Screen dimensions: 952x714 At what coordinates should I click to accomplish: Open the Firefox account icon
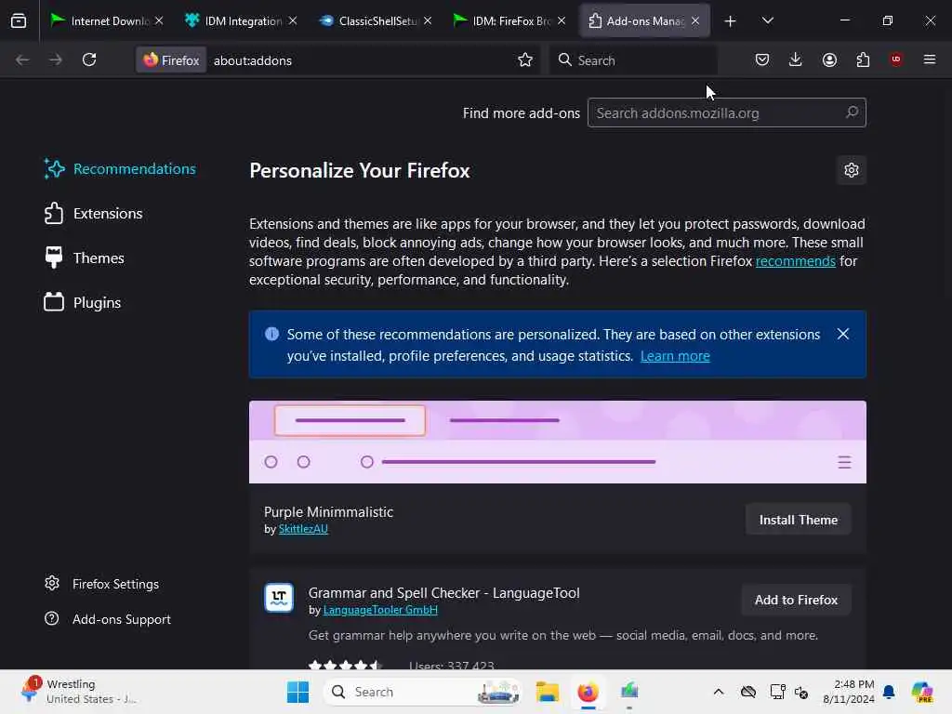(829, 59)
